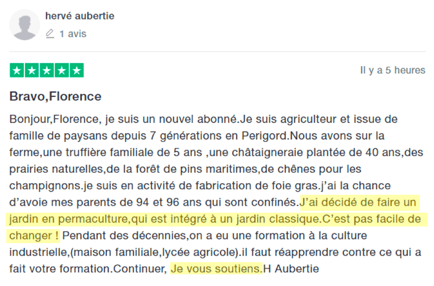
Task: Click the '1 avis' review count
Action: point(73,34)
